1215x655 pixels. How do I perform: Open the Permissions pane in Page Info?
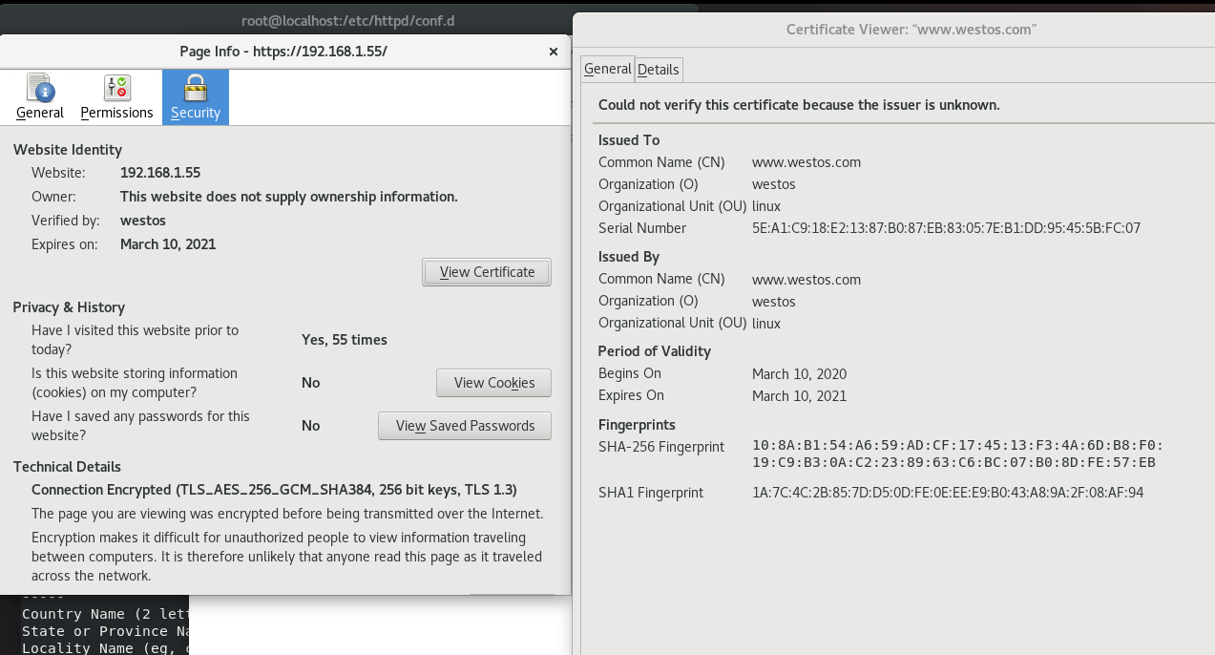tap(116, 97)
